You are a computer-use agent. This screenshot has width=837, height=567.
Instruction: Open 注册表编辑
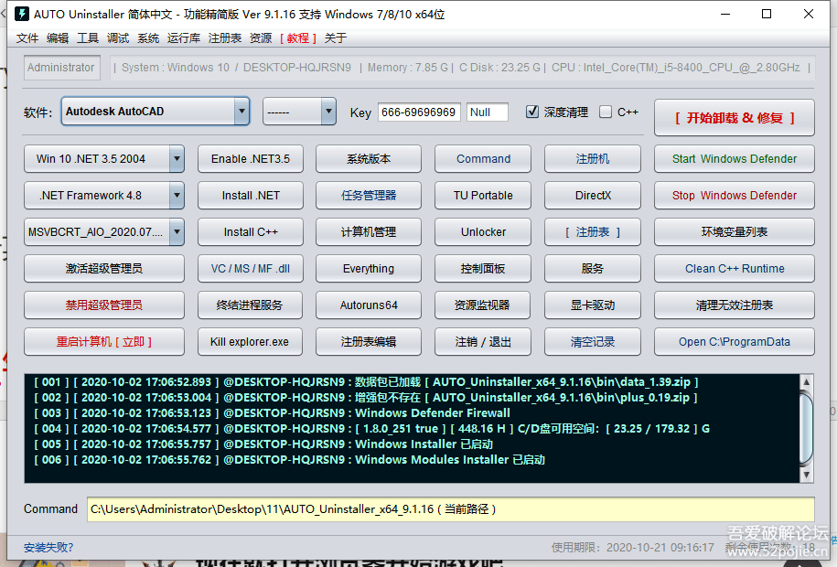click(x=369, y=342)
